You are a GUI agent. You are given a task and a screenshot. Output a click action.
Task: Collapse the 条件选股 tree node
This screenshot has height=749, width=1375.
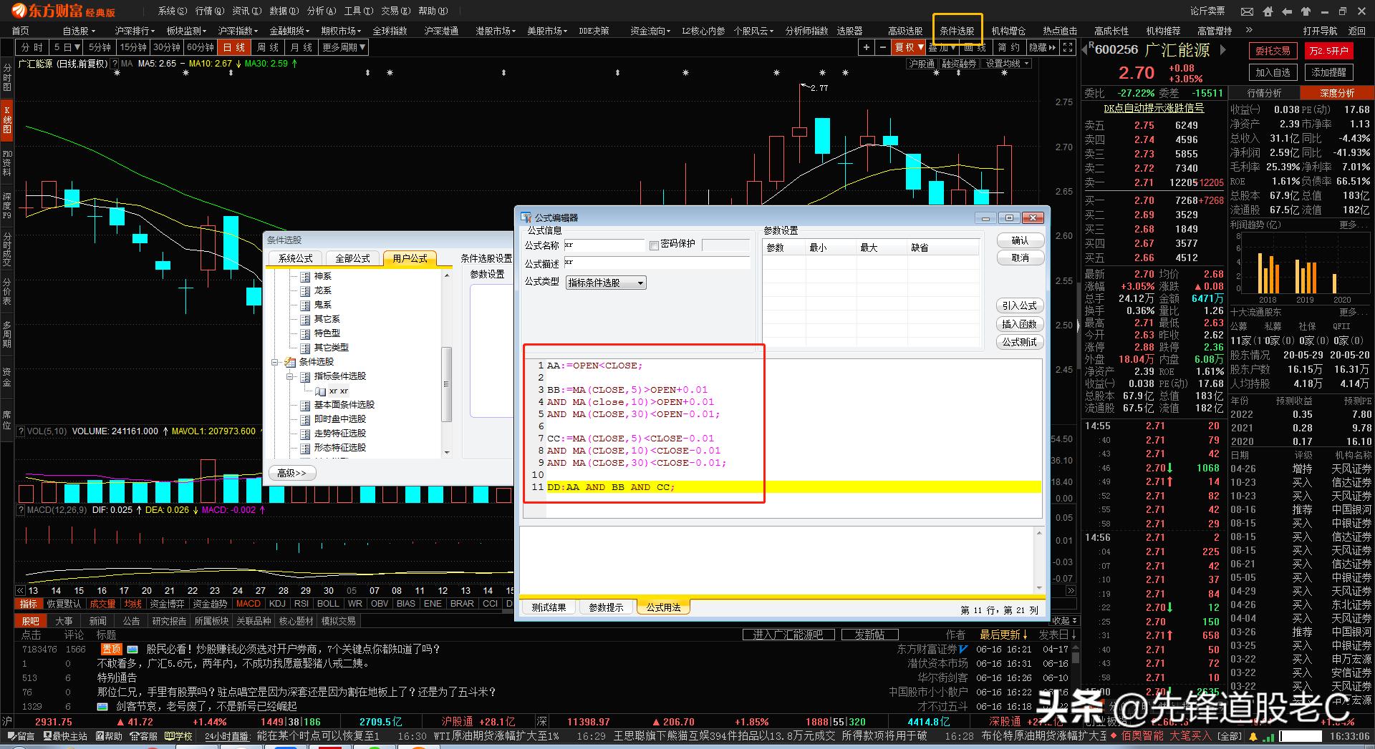(x=276, y=361)
